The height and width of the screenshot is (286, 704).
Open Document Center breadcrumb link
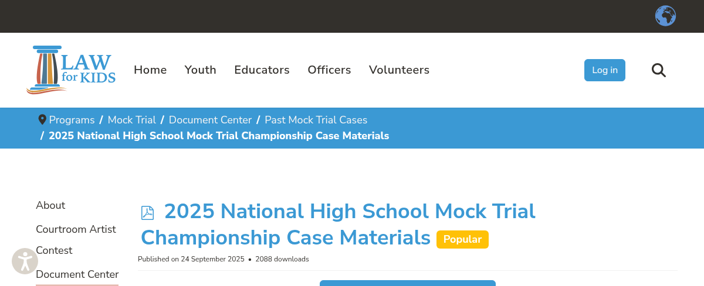tap(210, 120)
